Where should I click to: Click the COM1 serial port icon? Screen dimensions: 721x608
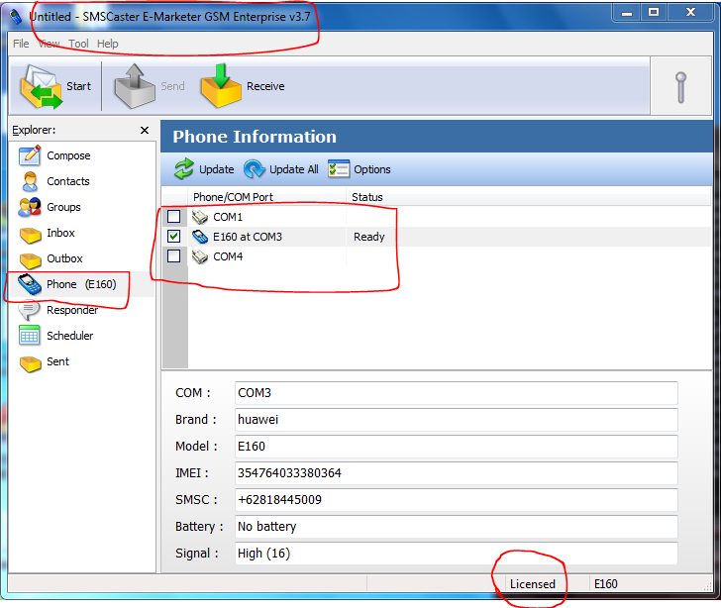click(x=200, y=217)
